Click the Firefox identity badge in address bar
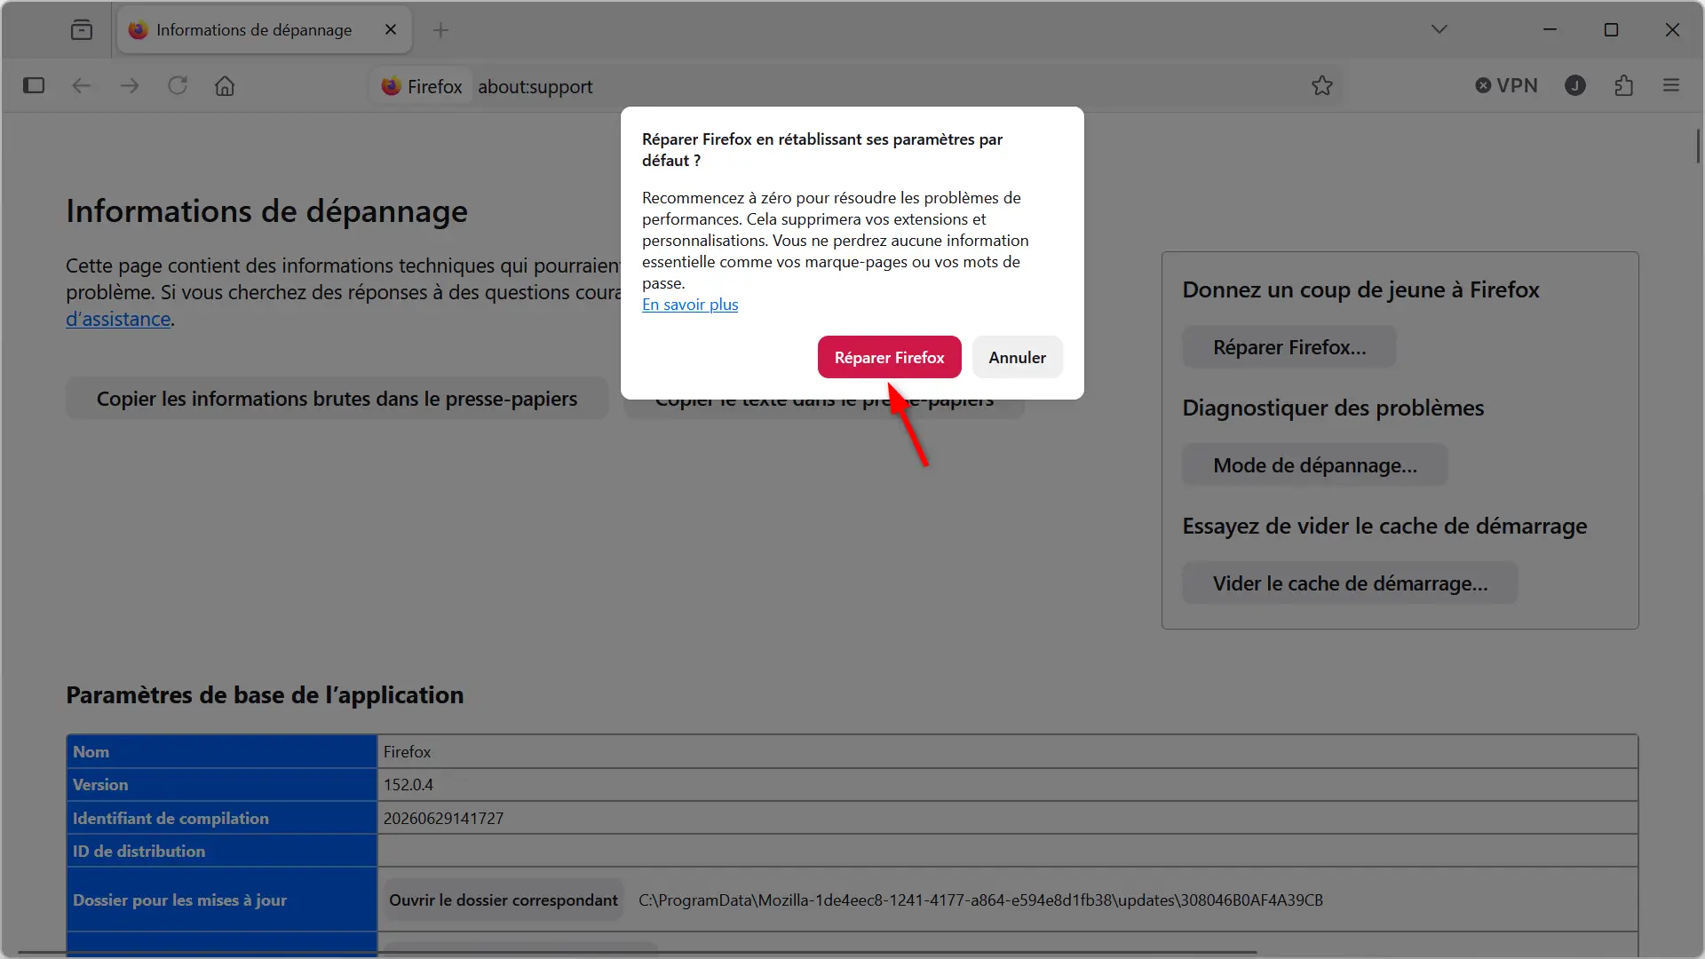 (422, 86)
